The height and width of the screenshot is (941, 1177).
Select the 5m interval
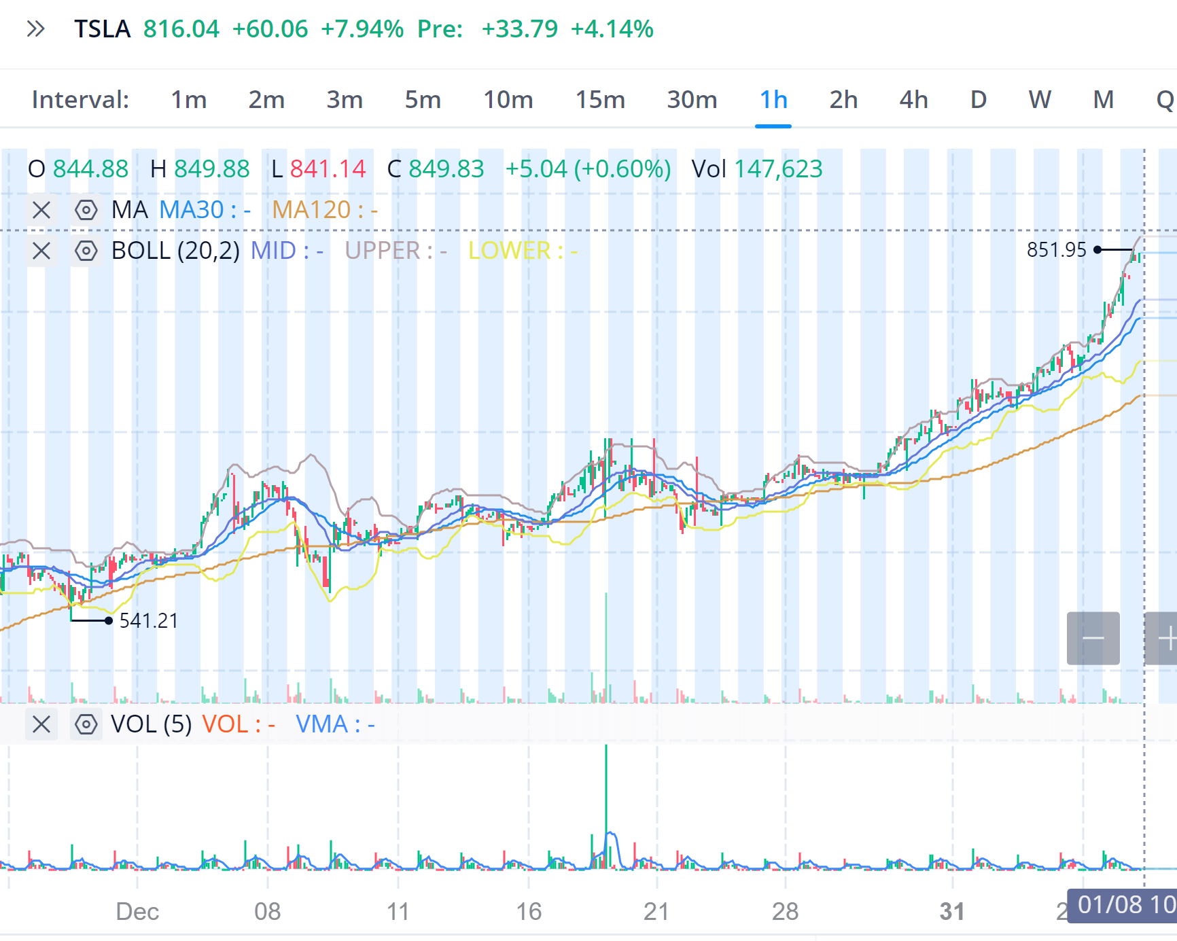coord(423,100)
